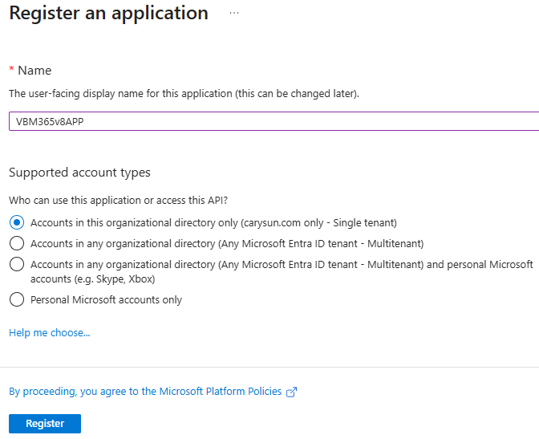Open the ellipsis more options menu
The image size is (539, 439).
234,14
